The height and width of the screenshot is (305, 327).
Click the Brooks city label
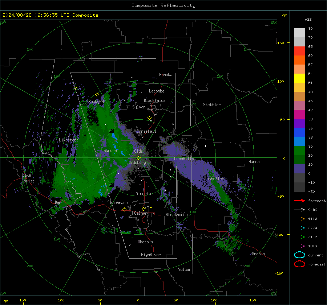[258, 254]
